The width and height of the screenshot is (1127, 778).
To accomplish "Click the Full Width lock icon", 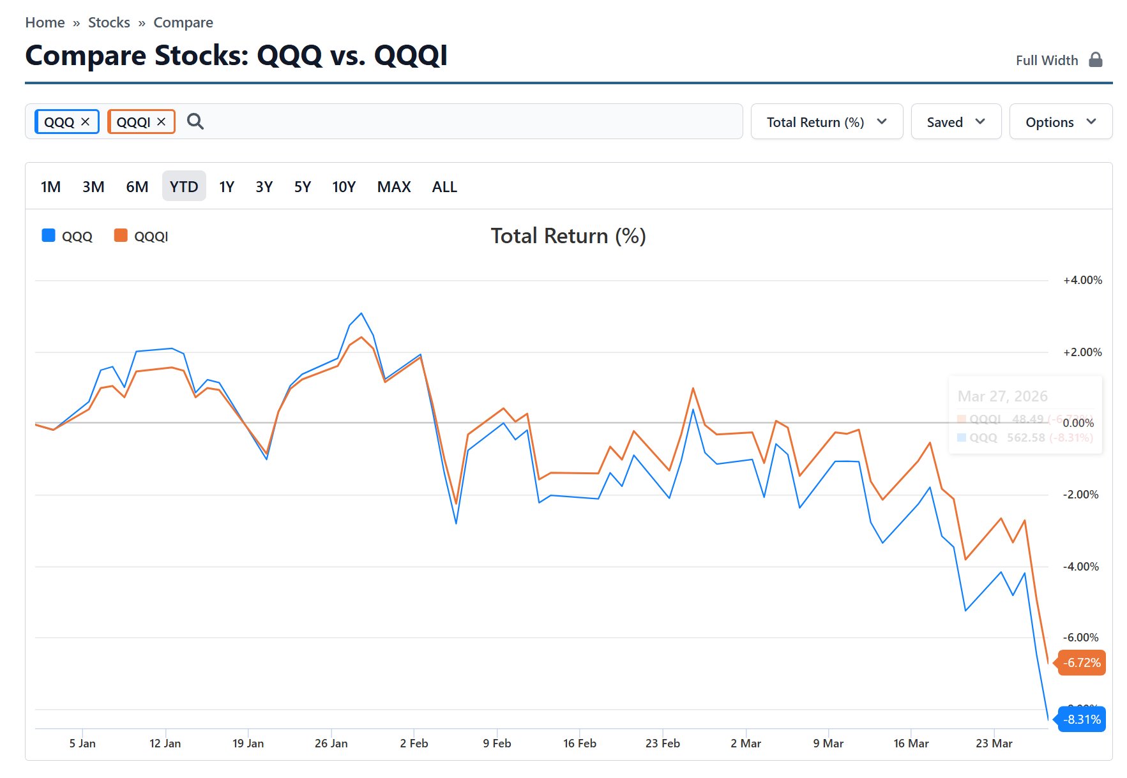I will tap(1096, 60).
